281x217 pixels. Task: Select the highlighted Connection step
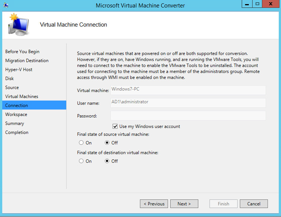[x=34, y=105]
